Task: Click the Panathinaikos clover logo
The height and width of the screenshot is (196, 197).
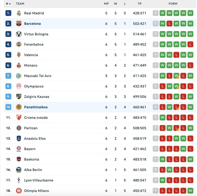Action: tap(19, 107)
